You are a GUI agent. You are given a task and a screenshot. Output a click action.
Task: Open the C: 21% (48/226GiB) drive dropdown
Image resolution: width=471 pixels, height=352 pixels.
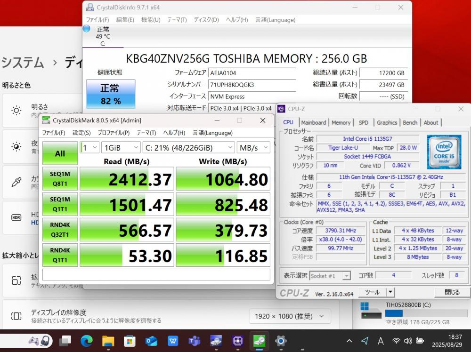point(188,147)
